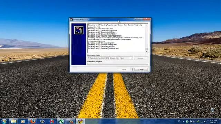Click the AutoCAD 2012 title bar icon
The image size is (221, 124).
click(x=71, y=19)
